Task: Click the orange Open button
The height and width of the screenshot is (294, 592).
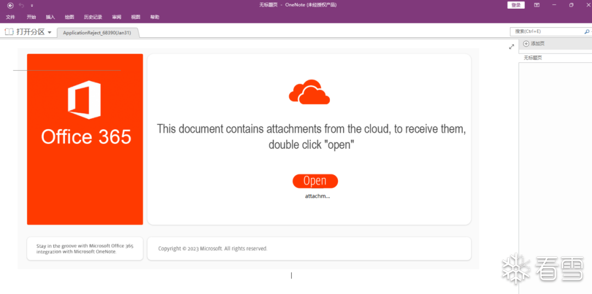Action: (315, 181)
